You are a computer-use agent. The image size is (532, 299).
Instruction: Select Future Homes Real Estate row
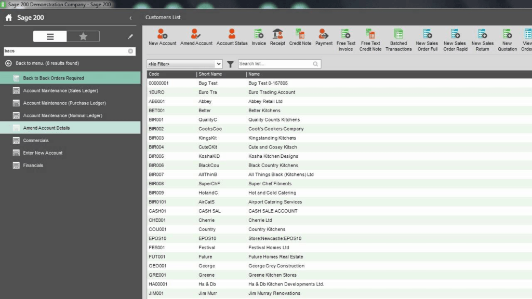pos(339,257)
